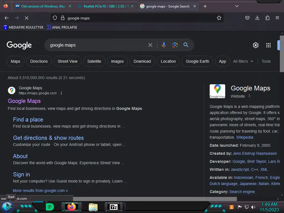Image resolution: width=284 pixels, height=213 pixels.
Task: Open a new tab with plus button
Action: tap(205, 6)
